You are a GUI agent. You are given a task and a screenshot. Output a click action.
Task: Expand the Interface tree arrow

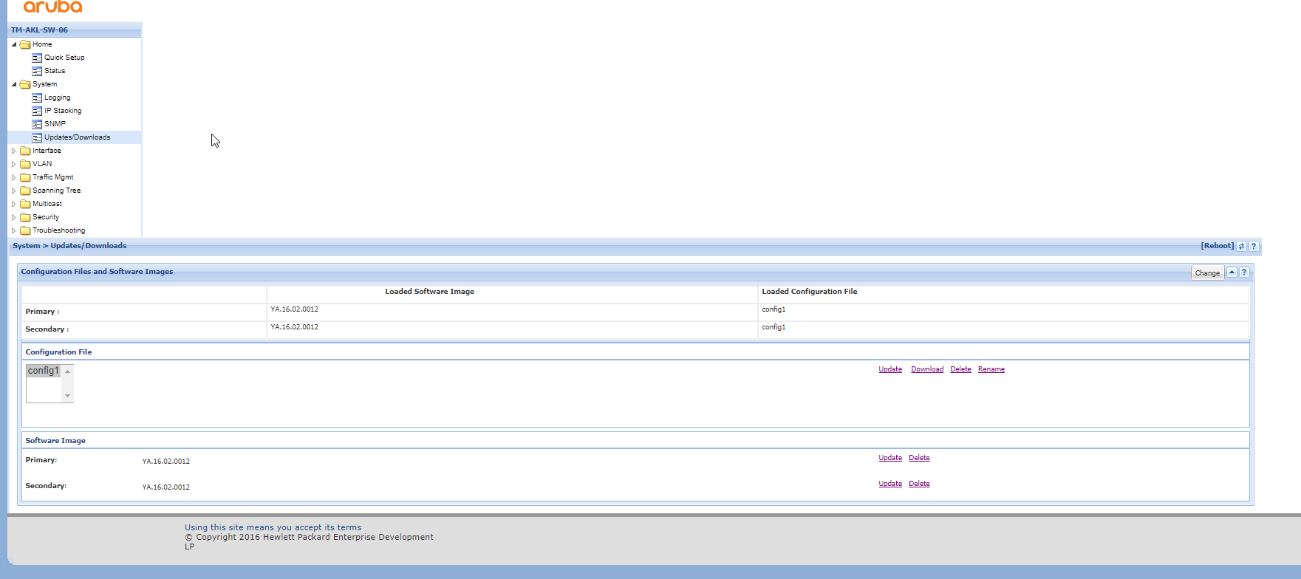pos(14,151)
